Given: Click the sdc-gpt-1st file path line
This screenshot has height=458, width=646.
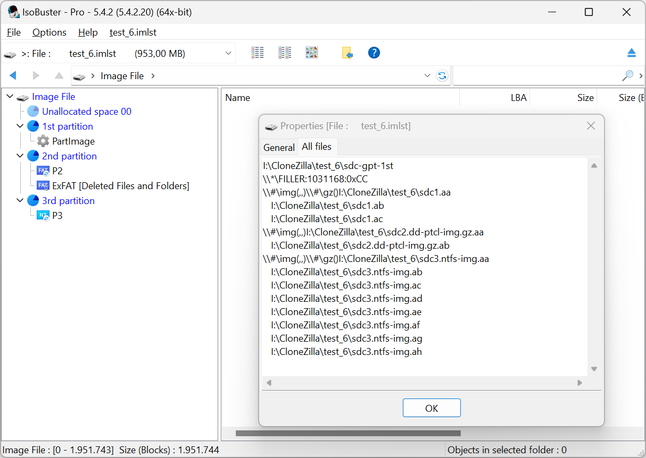Looking at the screenshot, I should click(x=328, y=166).
